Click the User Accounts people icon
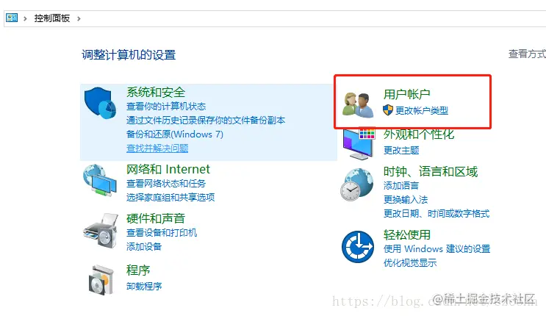546x316 pixels. tap(358, 104)
